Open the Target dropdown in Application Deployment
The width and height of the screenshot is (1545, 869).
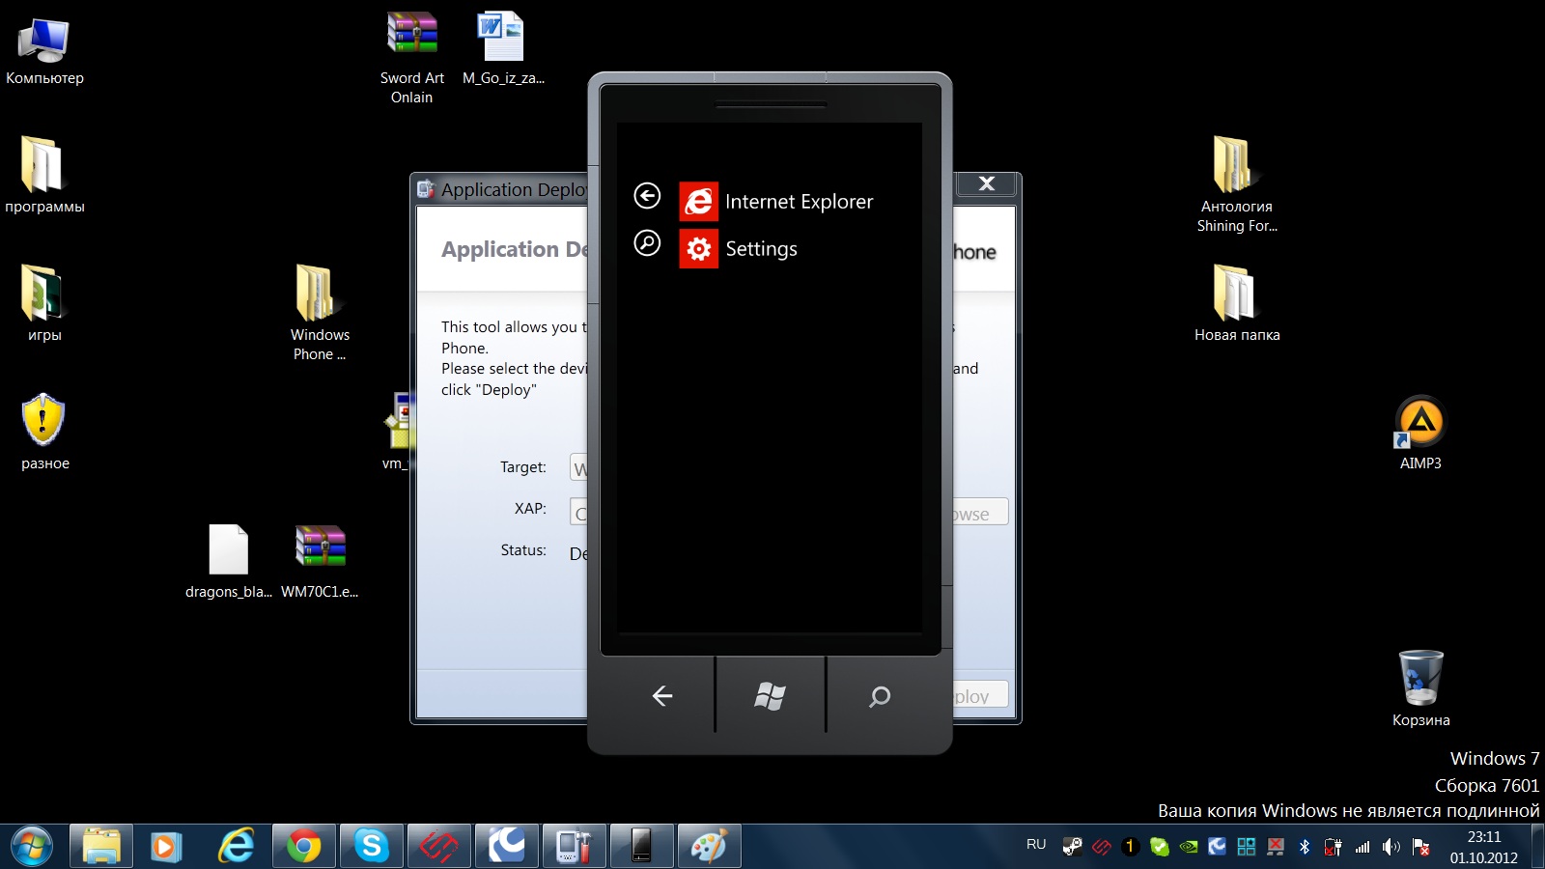tap(578, 468)
